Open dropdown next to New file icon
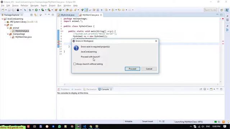The image size is (230, 129). coord(6,10)
